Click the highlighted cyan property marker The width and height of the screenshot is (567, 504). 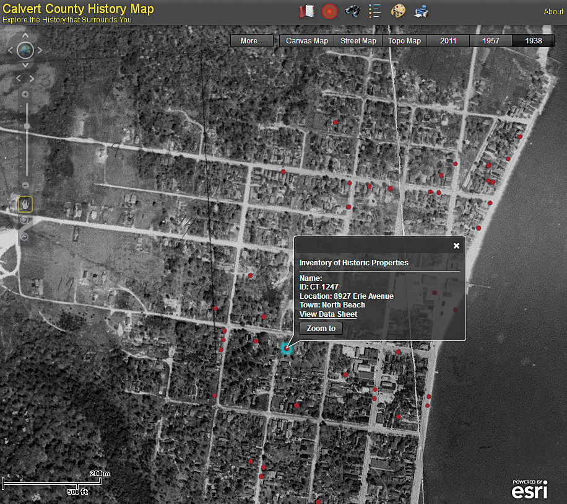(x=287, y=348)
